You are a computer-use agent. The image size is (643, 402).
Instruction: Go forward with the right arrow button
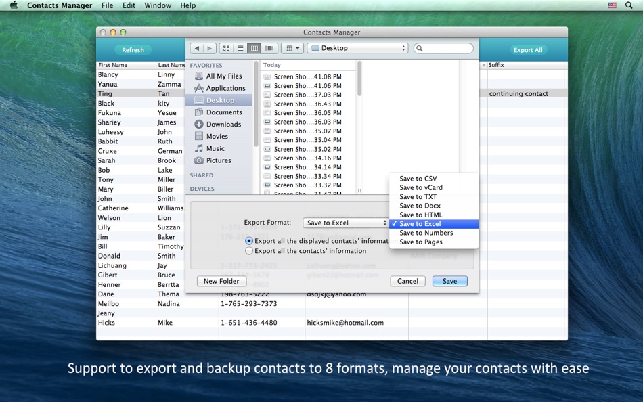[x=210, y=49]
